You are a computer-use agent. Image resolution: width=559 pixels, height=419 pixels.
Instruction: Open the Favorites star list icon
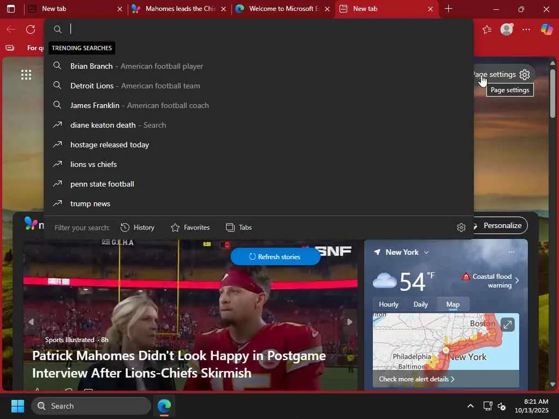(x=487, y=29)
